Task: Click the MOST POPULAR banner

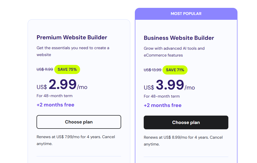Action: 186,14
